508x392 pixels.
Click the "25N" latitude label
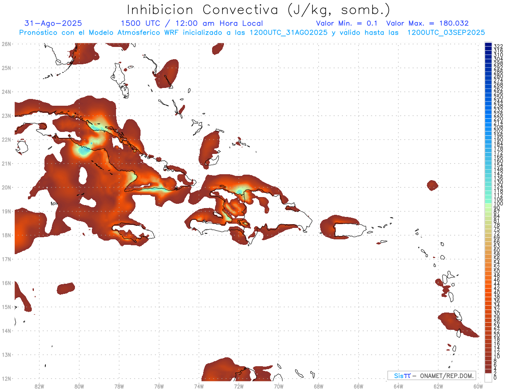[6, 68]
